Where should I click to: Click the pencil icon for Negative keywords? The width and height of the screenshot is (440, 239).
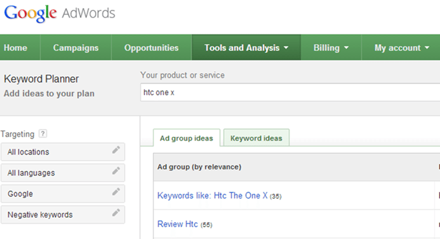(x=116, y=212)
